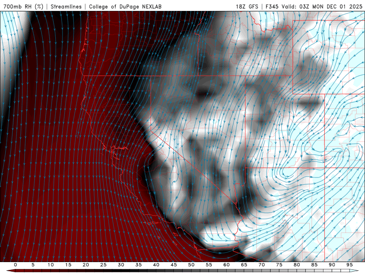Click the 40 label on the color scale
The image size is (365, 273).
click(156, 265)
